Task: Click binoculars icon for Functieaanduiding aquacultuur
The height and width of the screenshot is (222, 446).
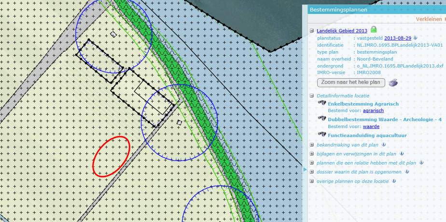Action: pyautogui.click(x=322, y=135)
